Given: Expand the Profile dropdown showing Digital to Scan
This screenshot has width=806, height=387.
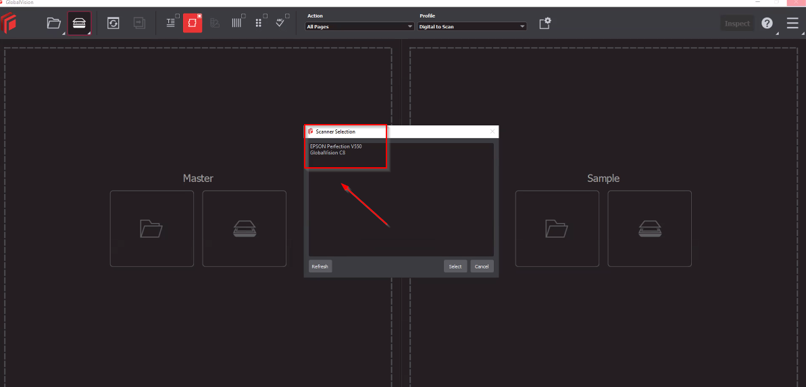Looking at the screenshot, I should pos(472,26).
